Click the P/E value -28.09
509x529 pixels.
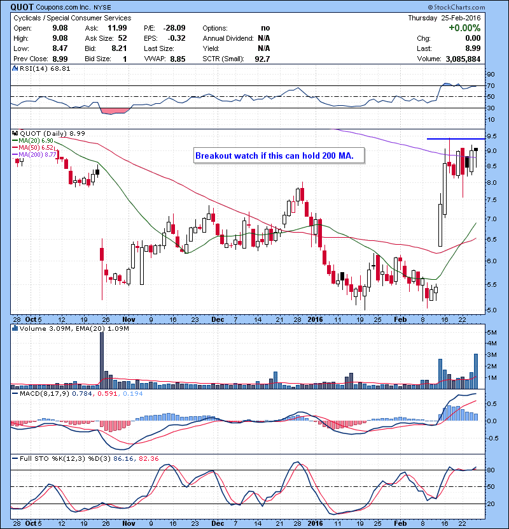174,28
